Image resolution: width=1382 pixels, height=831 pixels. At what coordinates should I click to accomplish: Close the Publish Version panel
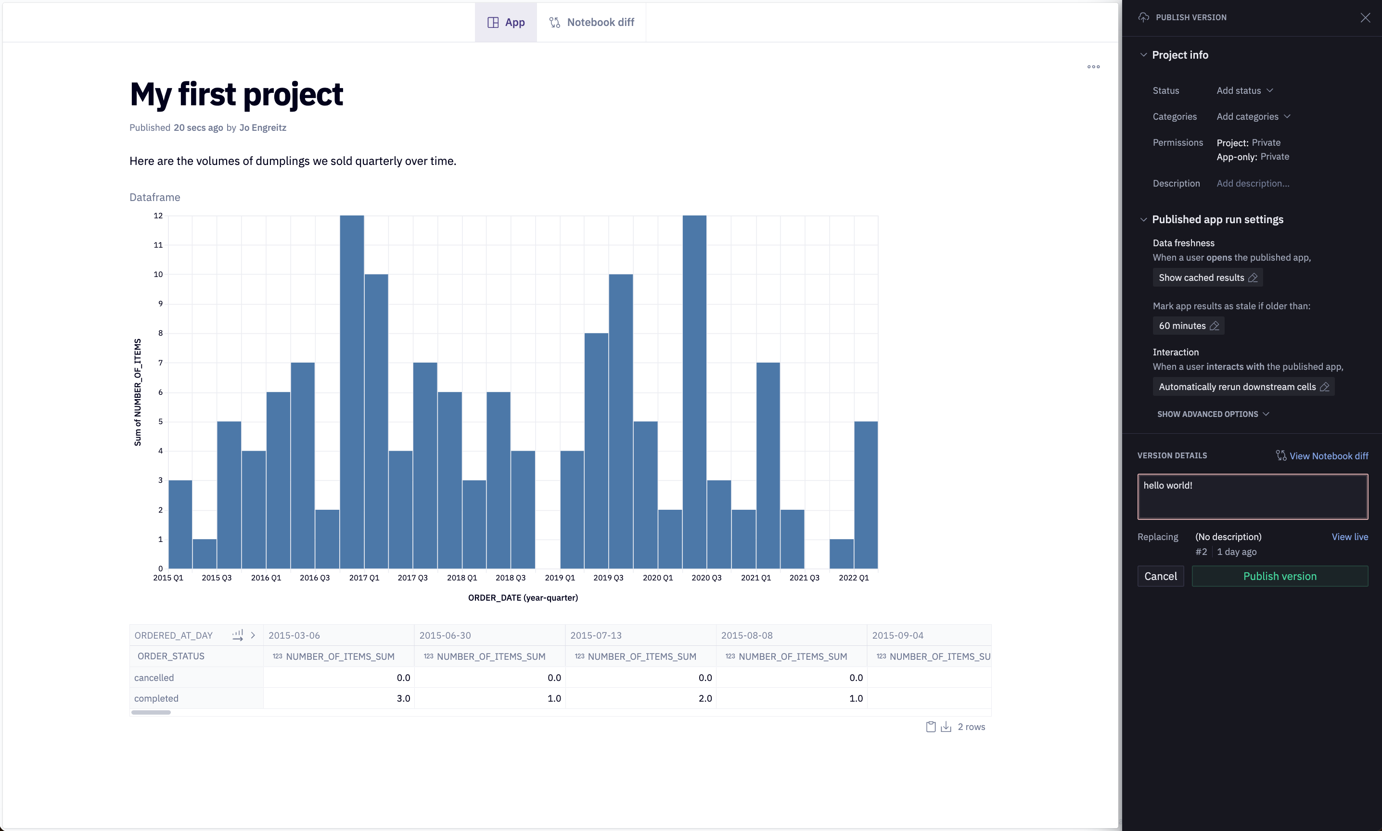point(1365,17)
